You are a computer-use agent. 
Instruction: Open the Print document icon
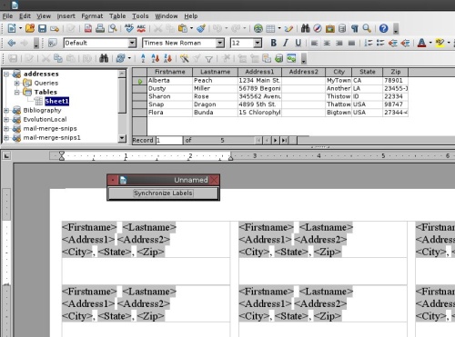pyautogui.click(x=100, y=28)
